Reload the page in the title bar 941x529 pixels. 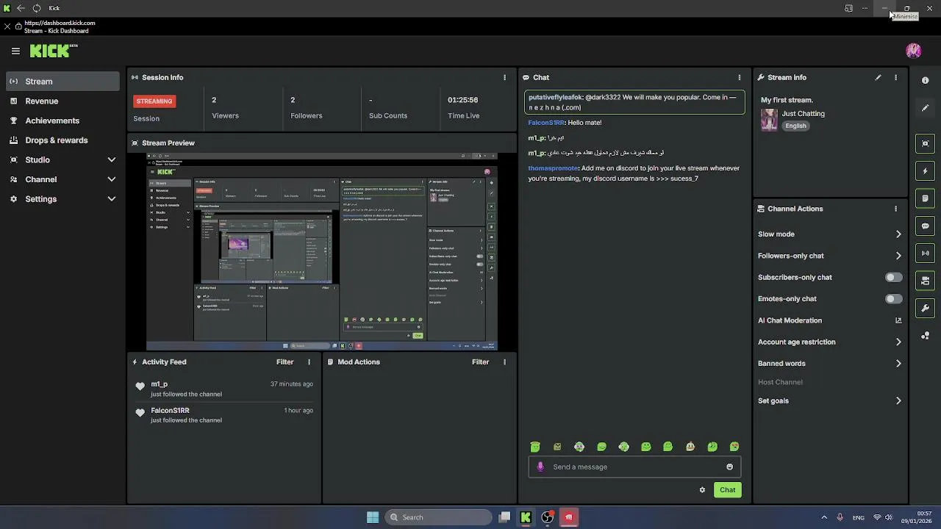[36, 8]
